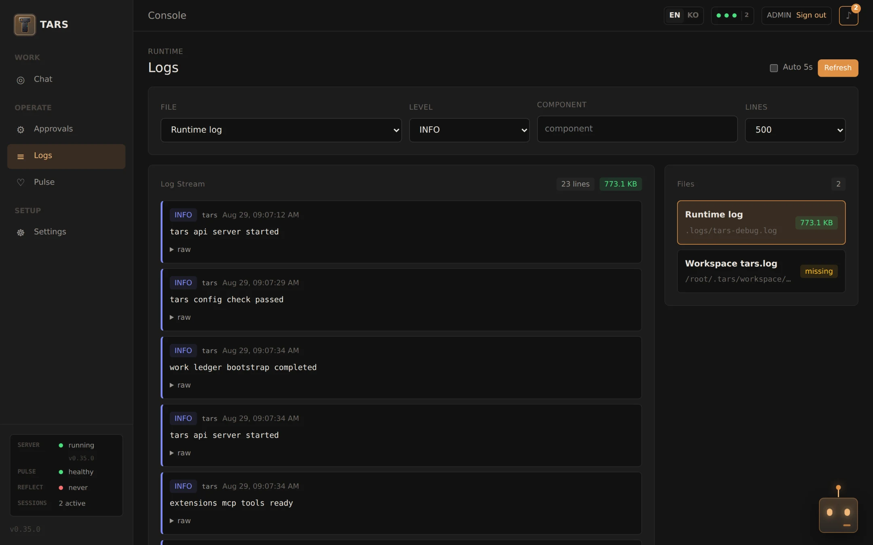Viewport: 873px width, 545px height.
Task: Open the File dropdown showing Runtime log
Action: click(281, 130)
